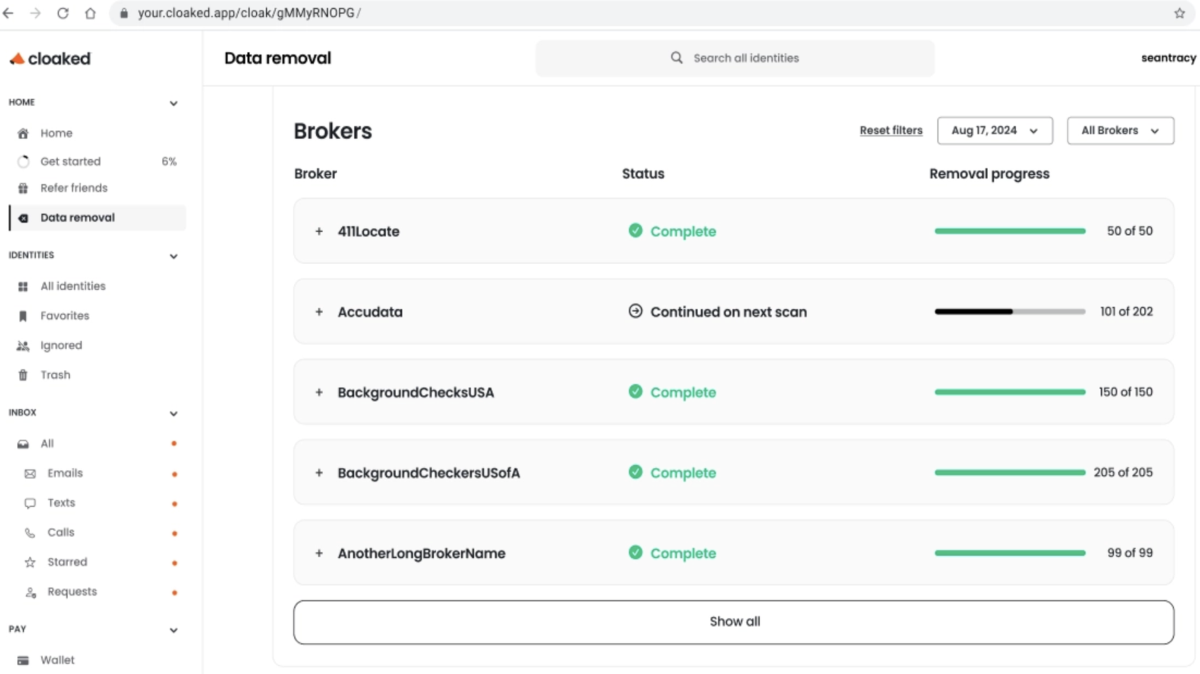Viewport: 1200px width, 674px height.
Task: Click the Show all button
Action: 734,622
